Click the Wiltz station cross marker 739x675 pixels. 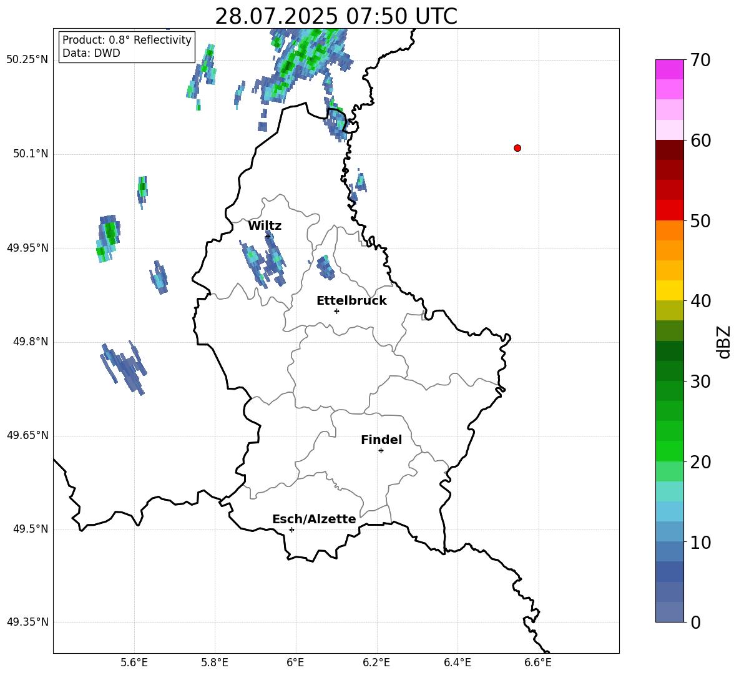click(268, 236)
